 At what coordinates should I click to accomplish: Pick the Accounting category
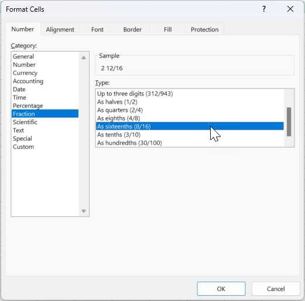pyautogui.click(x=45, y=81)
